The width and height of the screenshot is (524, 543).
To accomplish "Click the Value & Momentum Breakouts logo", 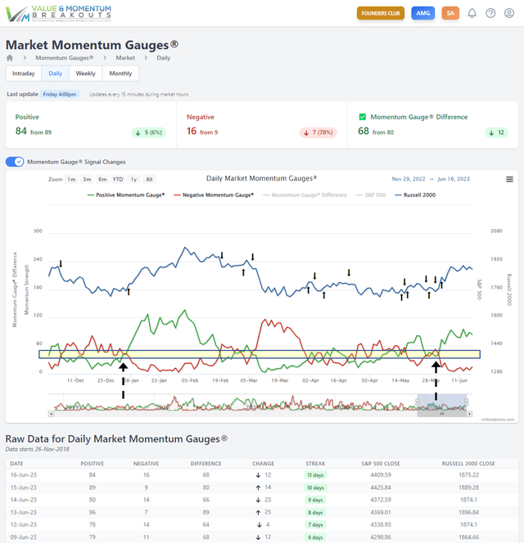I will 59,14.
